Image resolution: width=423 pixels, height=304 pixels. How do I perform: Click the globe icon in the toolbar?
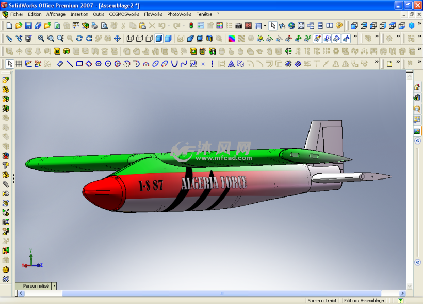click(291, 26)
